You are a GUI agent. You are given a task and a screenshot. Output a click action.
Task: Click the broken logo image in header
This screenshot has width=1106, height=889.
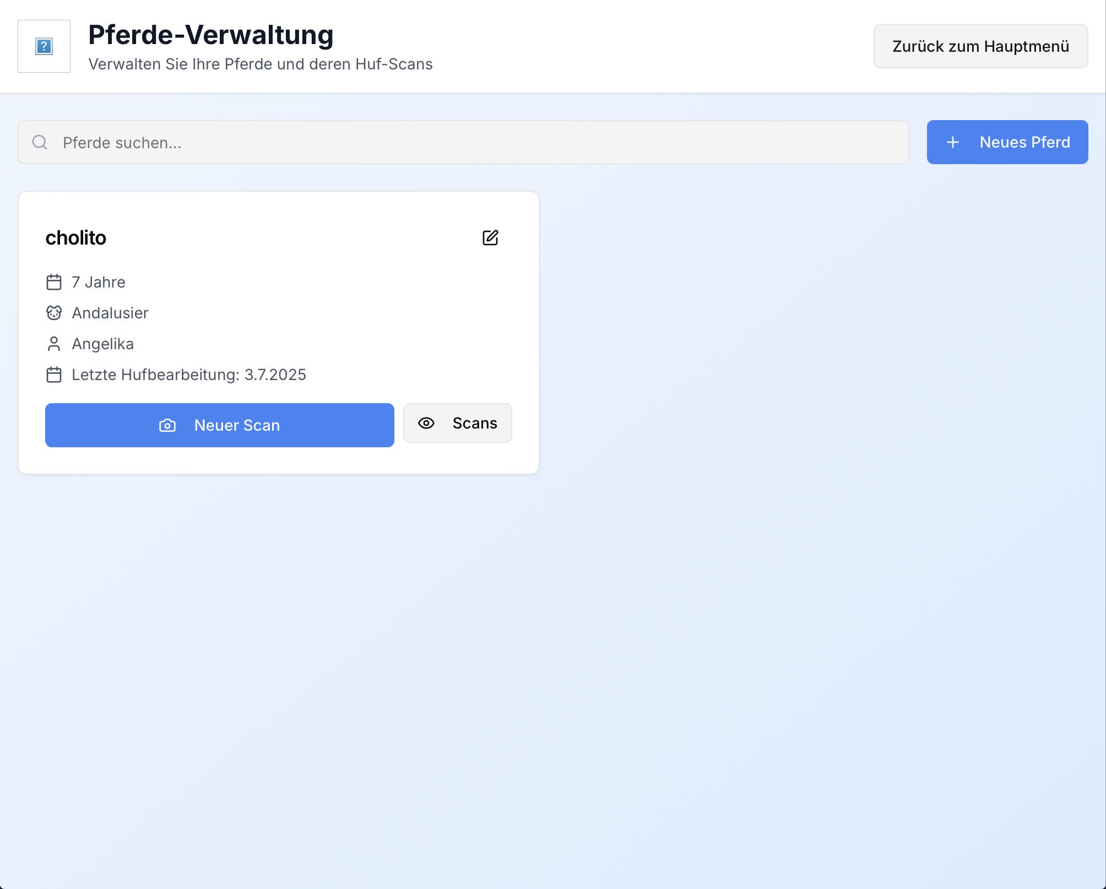(x=44, y=46)
